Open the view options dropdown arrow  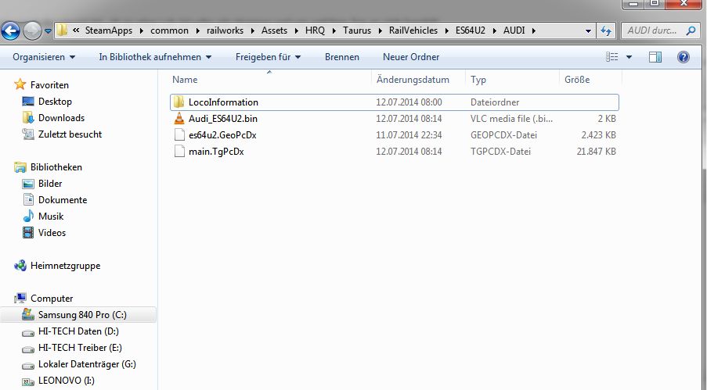(x=629, y=57)
